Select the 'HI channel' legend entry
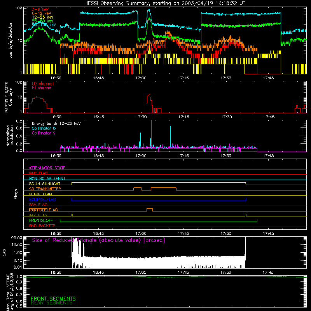The image size is (311, 311). tap(42, 88)
